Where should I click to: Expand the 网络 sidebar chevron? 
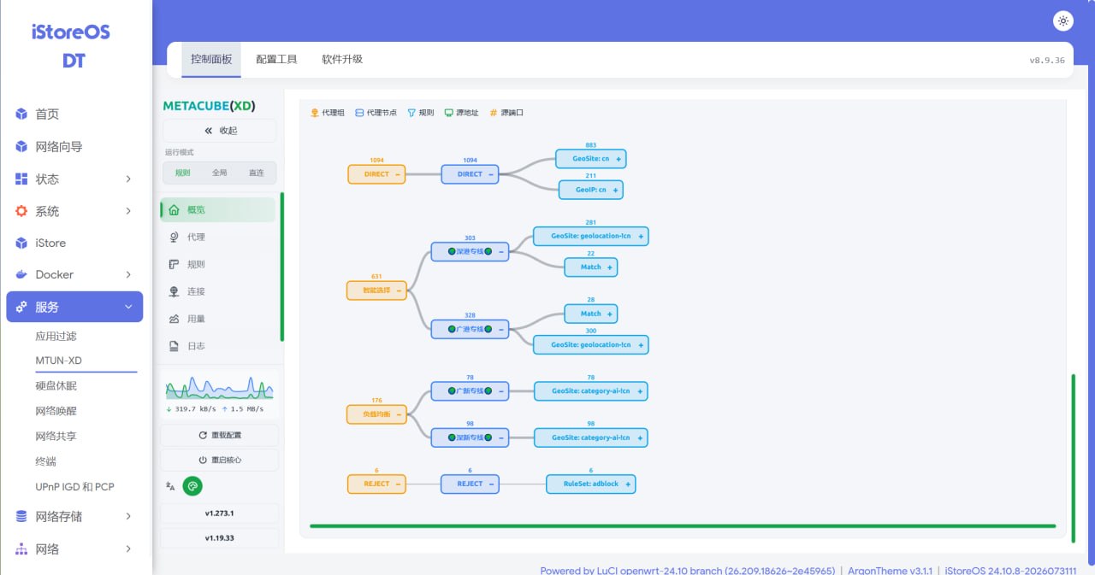click(128, 549)
